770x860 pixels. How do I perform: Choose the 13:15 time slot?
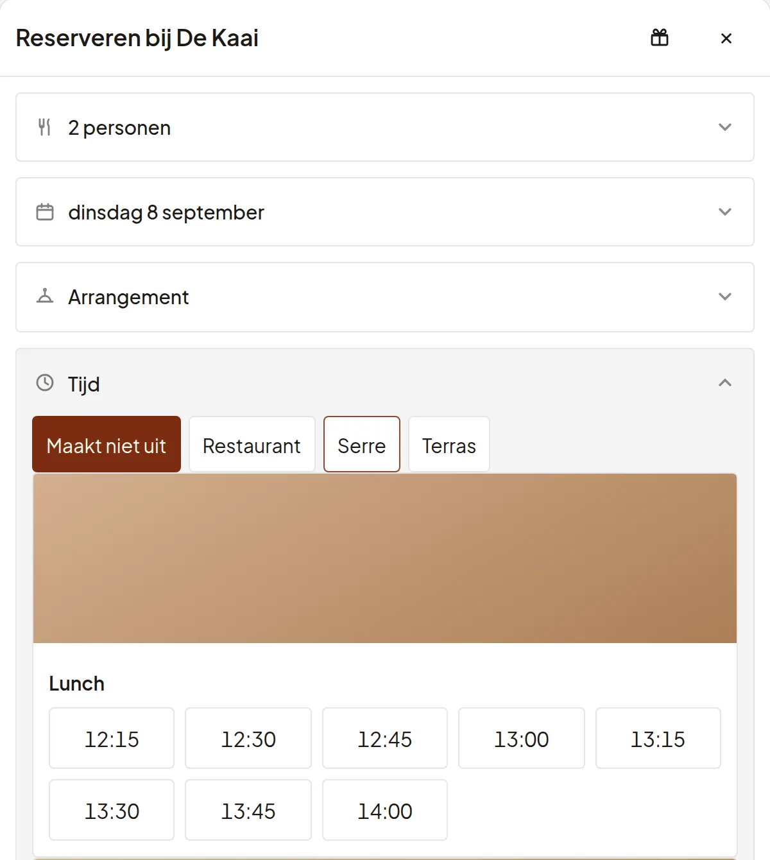[x=658, y=738]
